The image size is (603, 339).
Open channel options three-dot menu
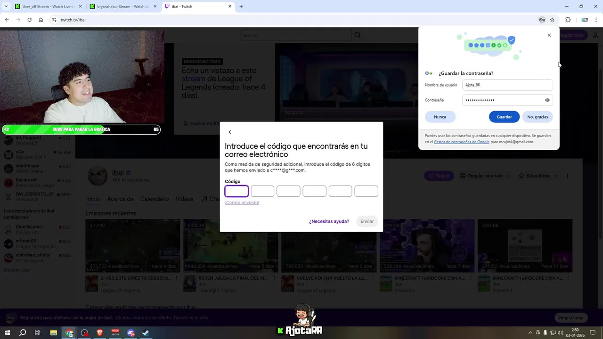(567, 176)
